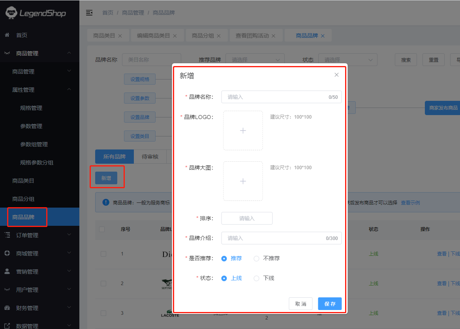Close the 编辑商品类目 tab
460x329 pixels.
175,36
